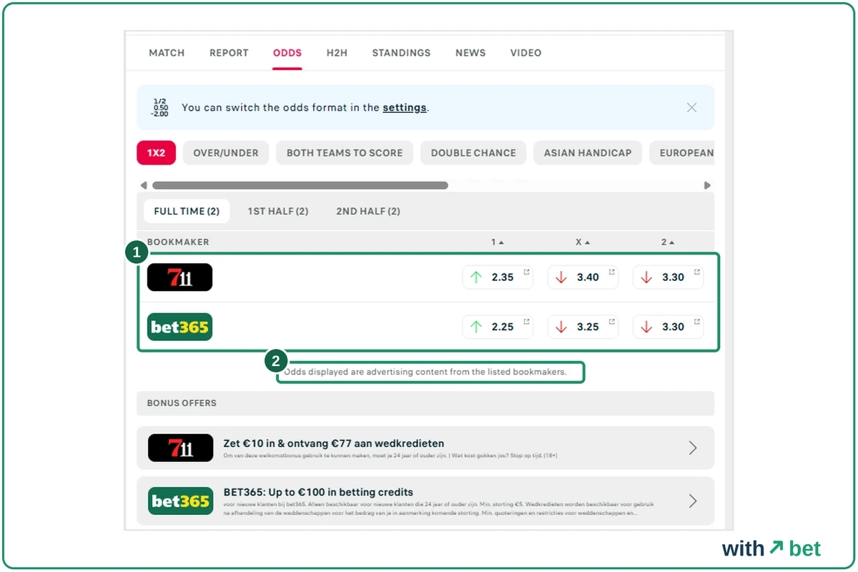Switch to the MATCH tab

167,53
